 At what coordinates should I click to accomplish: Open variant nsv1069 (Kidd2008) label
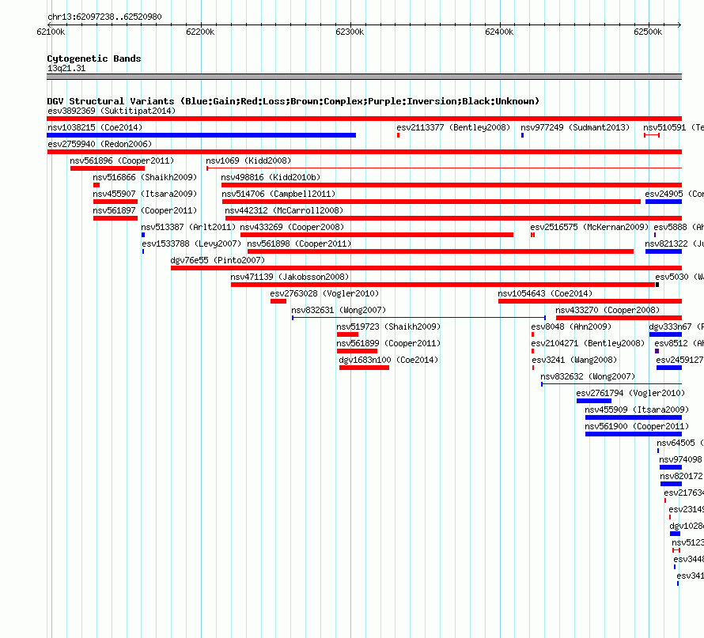[x=248, y=160]
